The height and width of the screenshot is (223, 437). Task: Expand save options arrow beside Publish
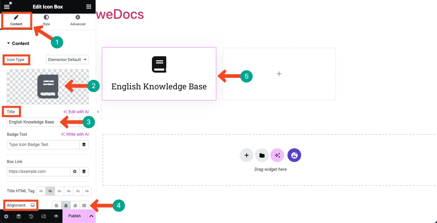click(91, 216)
